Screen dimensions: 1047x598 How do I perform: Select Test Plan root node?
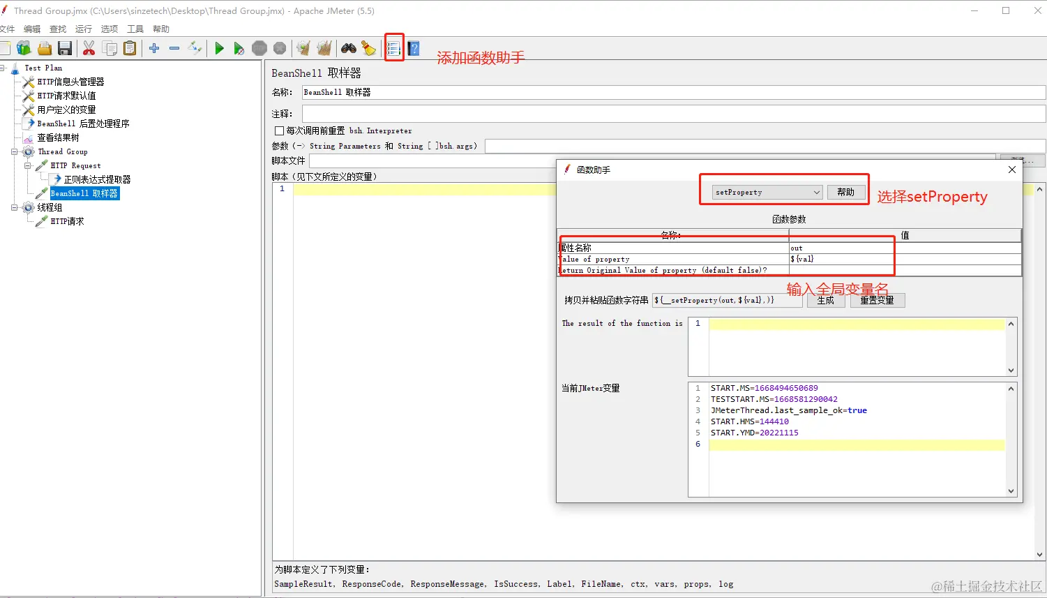(x=43, y=68)
